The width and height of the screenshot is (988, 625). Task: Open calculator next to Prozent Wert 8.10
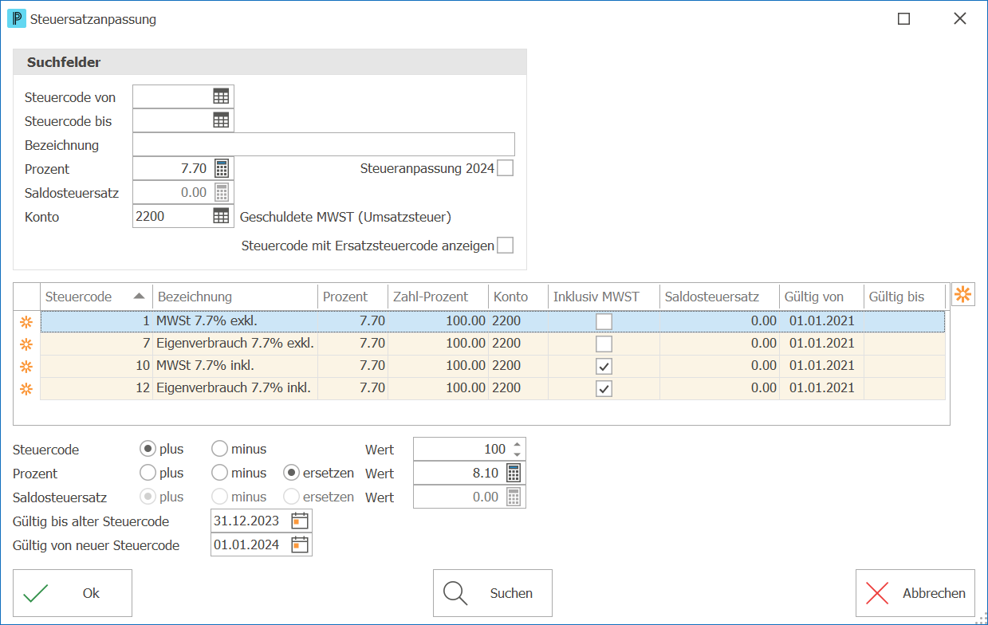pos(514,473)
